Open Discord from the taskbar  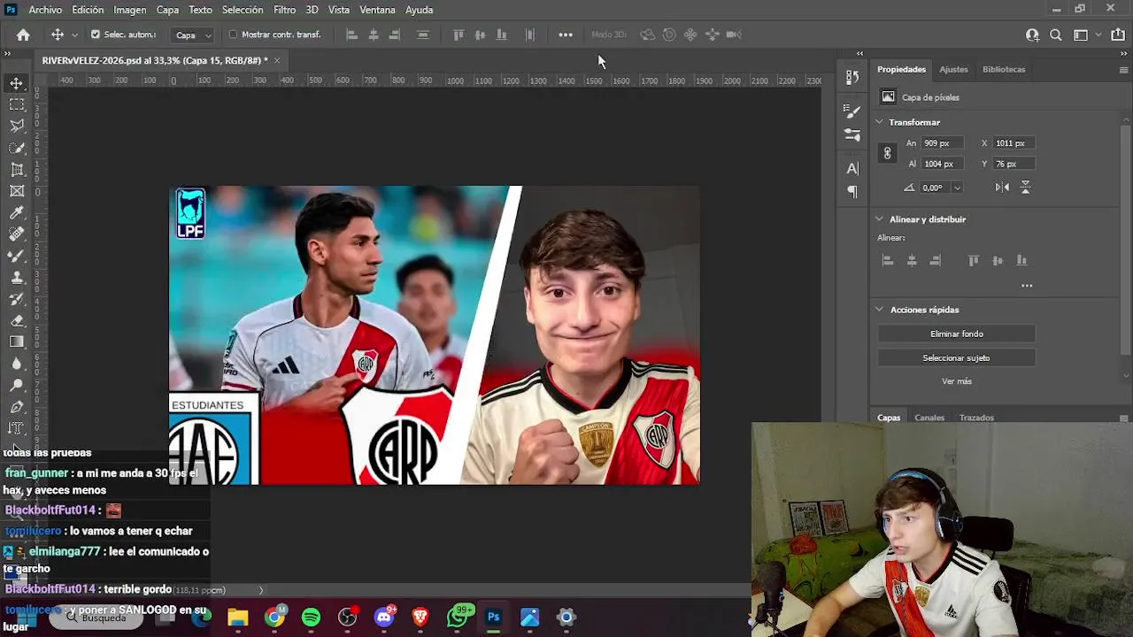[384, 618]
